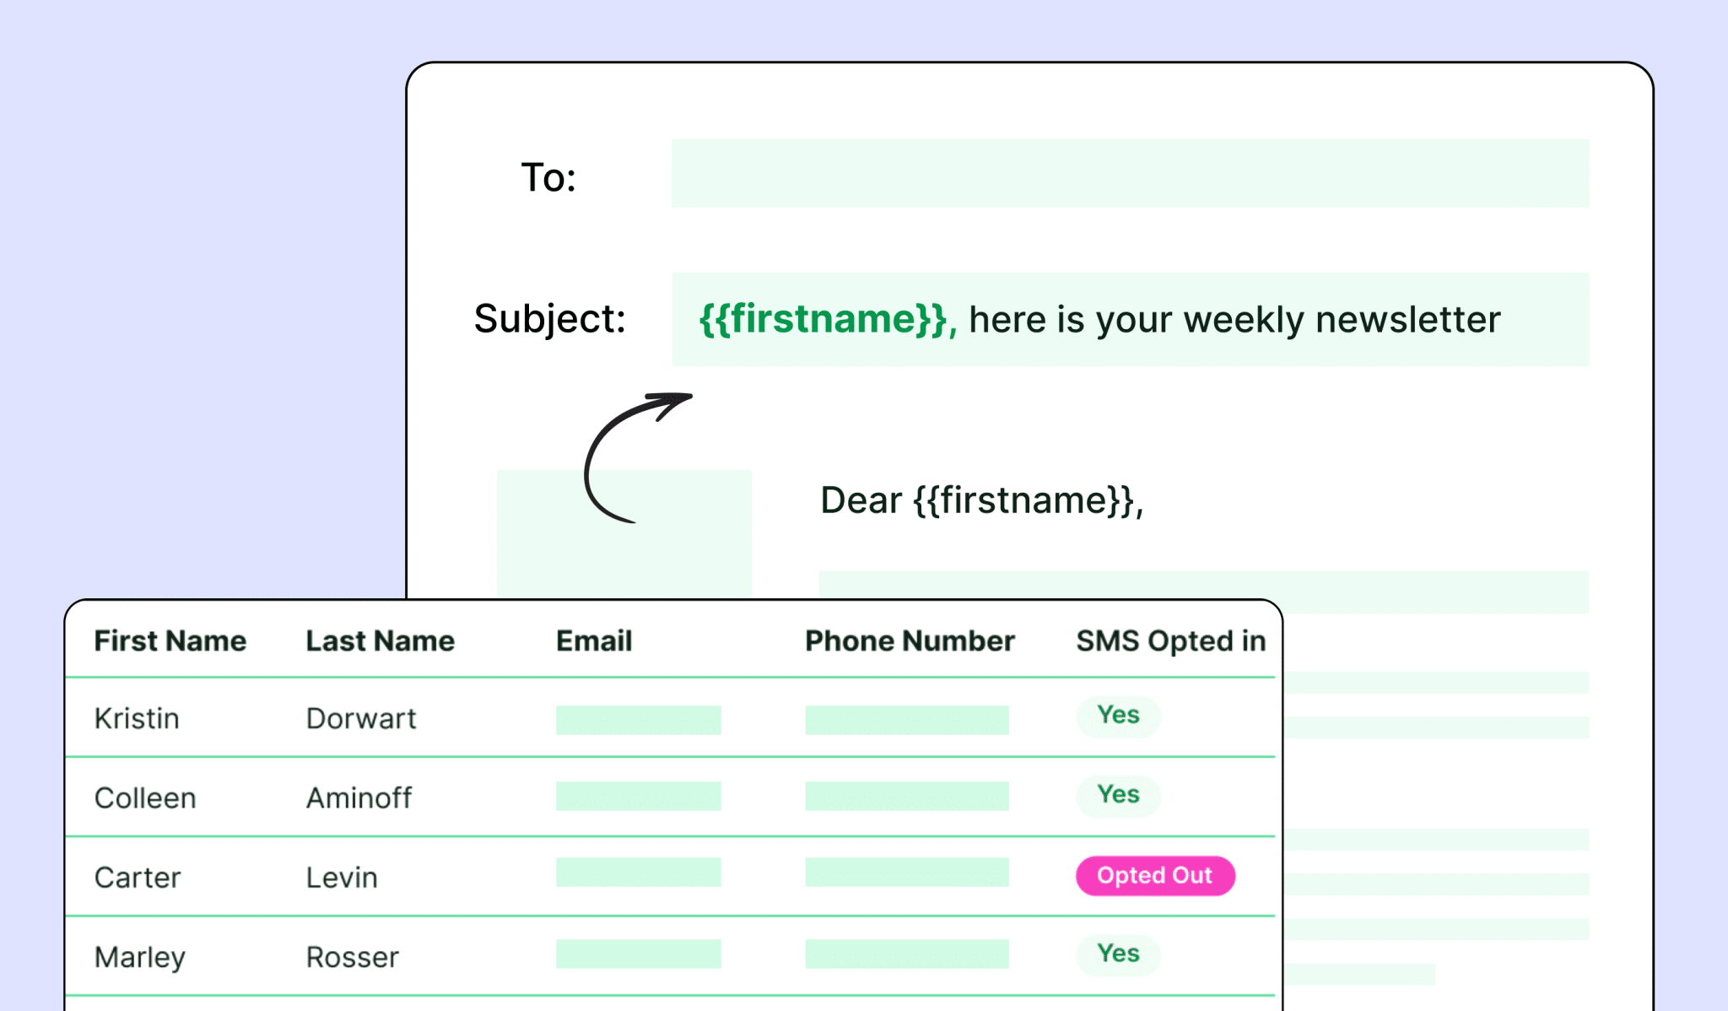
Task: Click the To: label
Action: point(548,177)
